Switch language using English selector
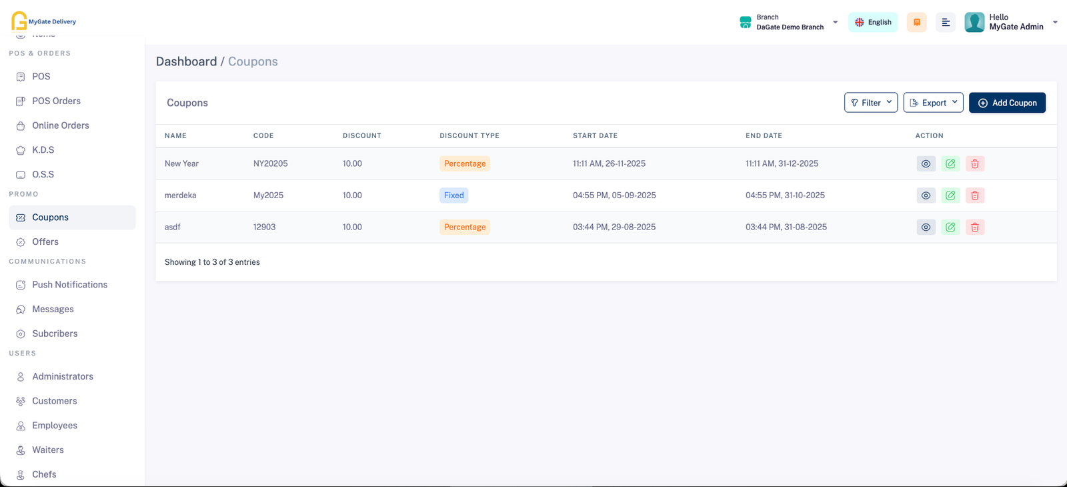This screenshot has height=487, width=1067. [x=873, y=22]
